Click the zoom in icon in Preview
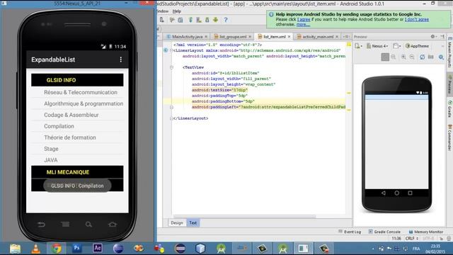Image resolution: width=453 pixels, height=255 pixels. click(x=403, y=57)
